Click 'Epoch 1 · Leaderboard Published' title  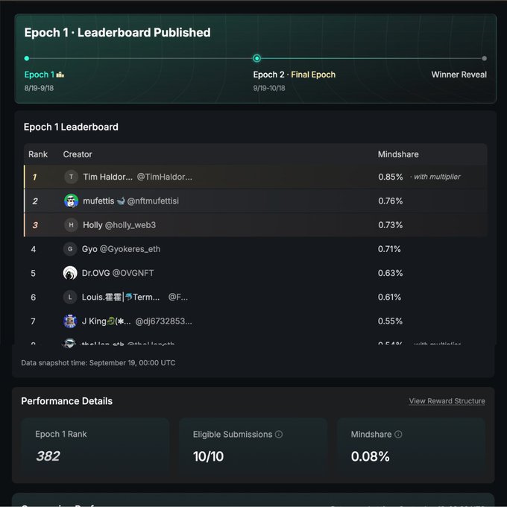click(117, 33)
